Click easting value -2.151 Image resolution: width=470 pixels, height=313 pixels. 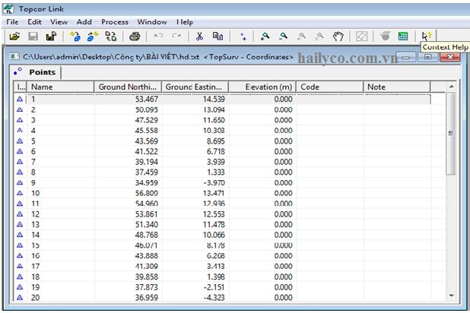coord(214,287)
